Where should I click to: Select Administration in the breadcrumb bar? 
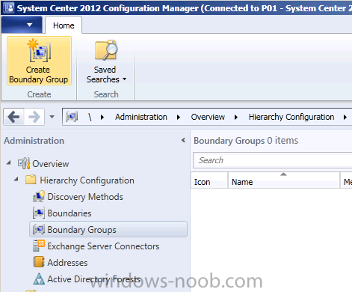click(141, 117)
